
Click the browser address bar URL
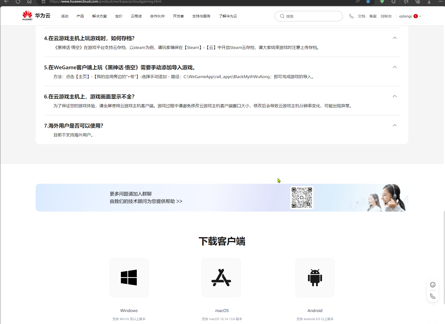(106, 2)
